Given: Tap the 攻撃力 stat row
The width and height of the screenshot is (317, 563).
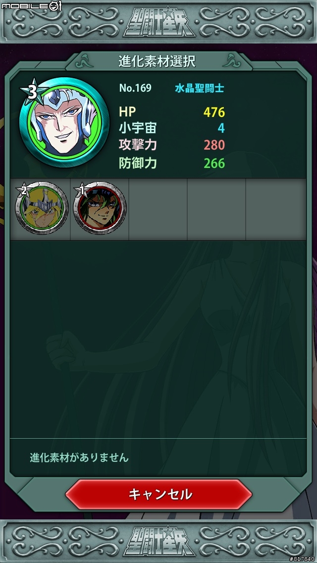Looking at the screenshot, I should click(172, 145).
